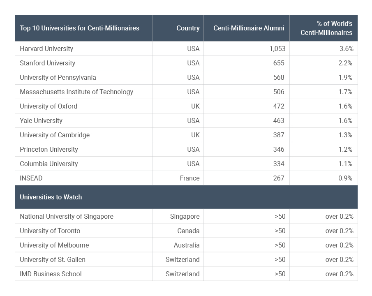Screen dimensions: 372x296
Task: Select the University of St. Gallen cell
Action: click(53, 259)
